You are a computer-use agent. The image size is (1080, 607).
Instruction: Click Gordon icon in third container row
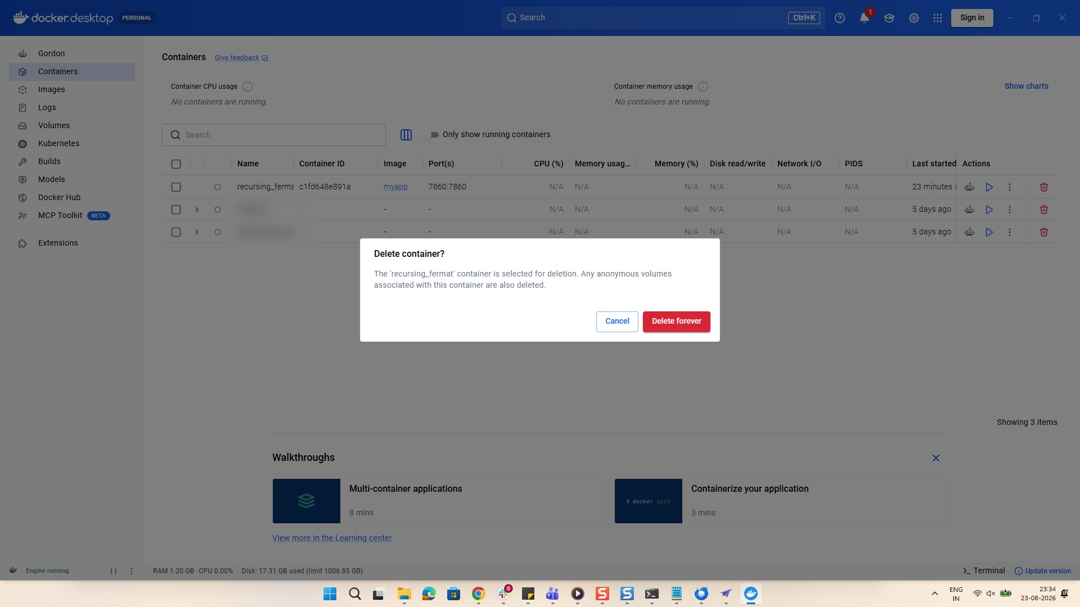(969, 232)
